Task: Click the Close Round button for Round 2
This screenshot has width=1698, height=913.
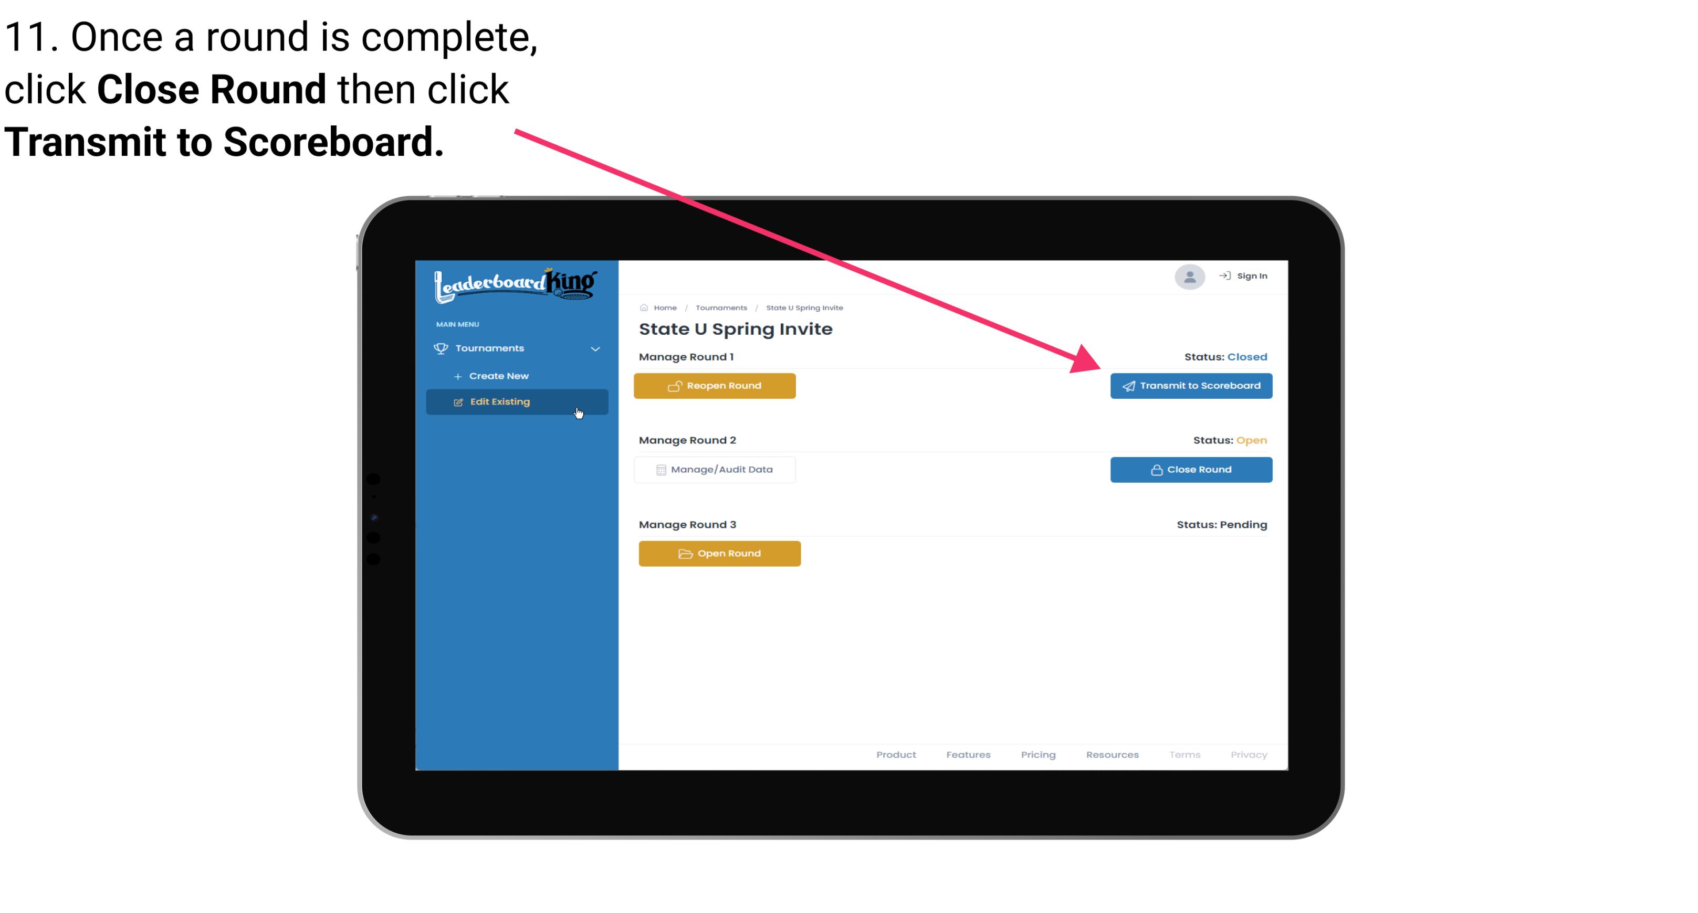Action: 1191,469
